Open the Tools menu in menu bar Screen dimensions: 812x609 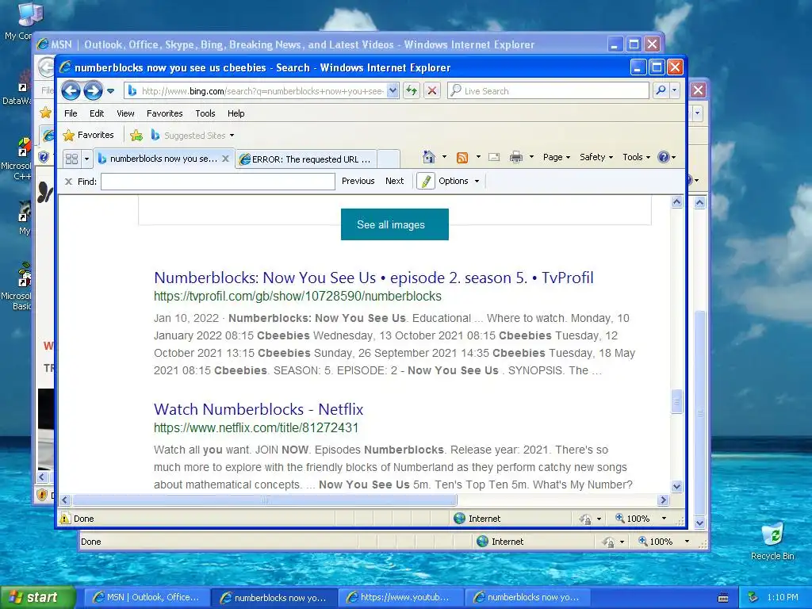(205, 113)
